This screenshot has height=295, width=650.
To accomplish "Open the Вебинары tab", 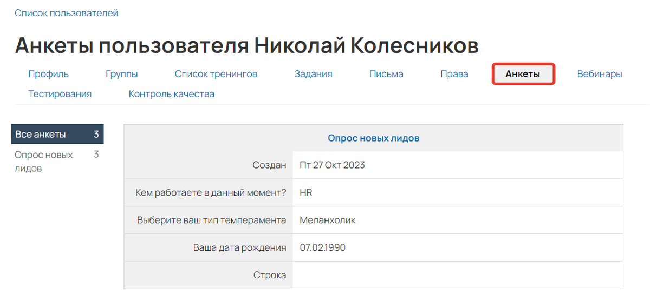I will pyautogui.click(x=600, y=74).
